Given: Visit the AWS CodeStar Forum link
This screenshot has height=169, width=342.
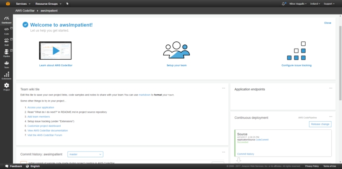Looking at the screenshot, I should (45, 135).
